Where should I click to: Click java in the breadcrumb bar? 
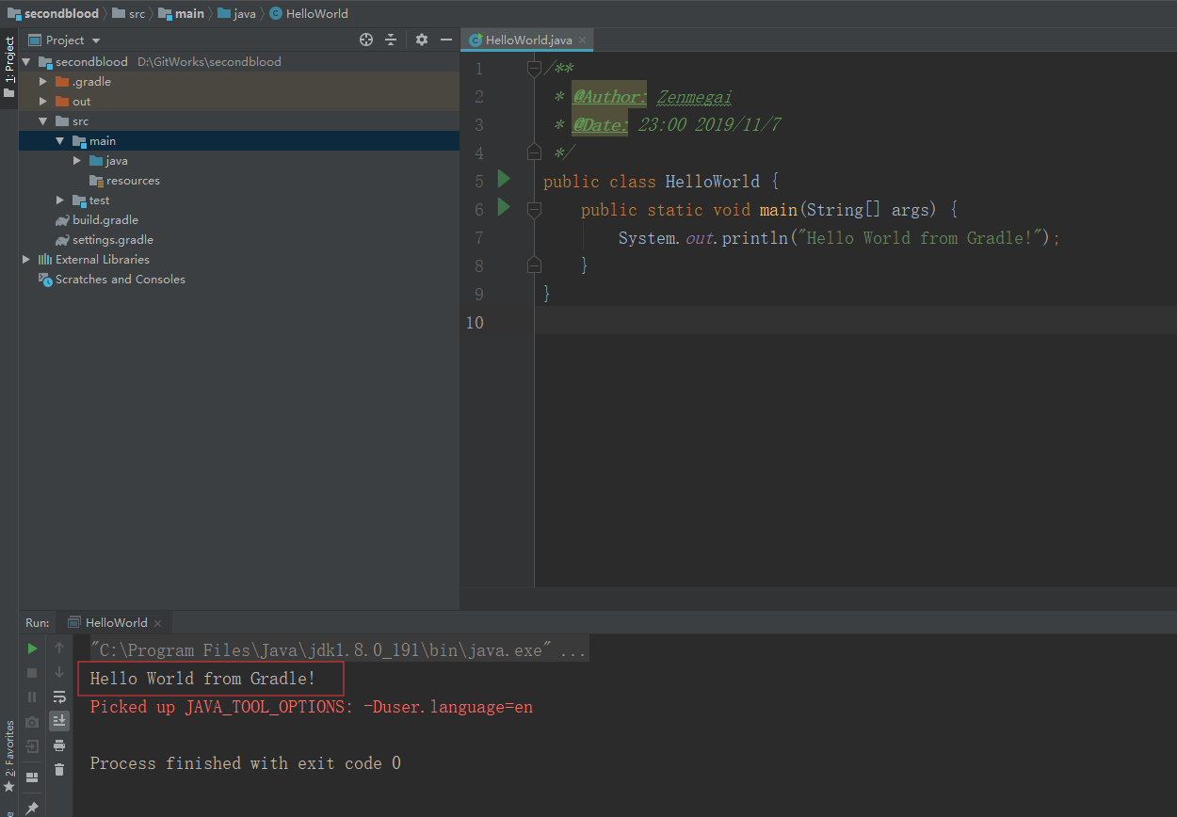[237, 14]
